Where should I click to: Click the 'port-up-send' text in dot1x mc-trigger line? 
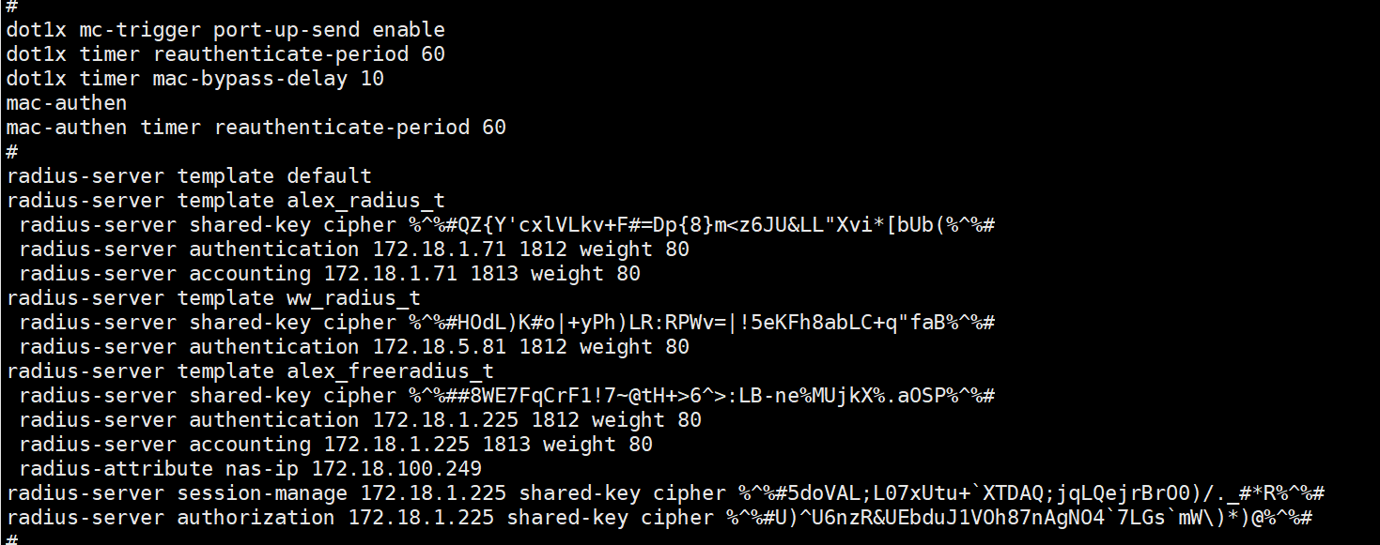pos(287,30)
